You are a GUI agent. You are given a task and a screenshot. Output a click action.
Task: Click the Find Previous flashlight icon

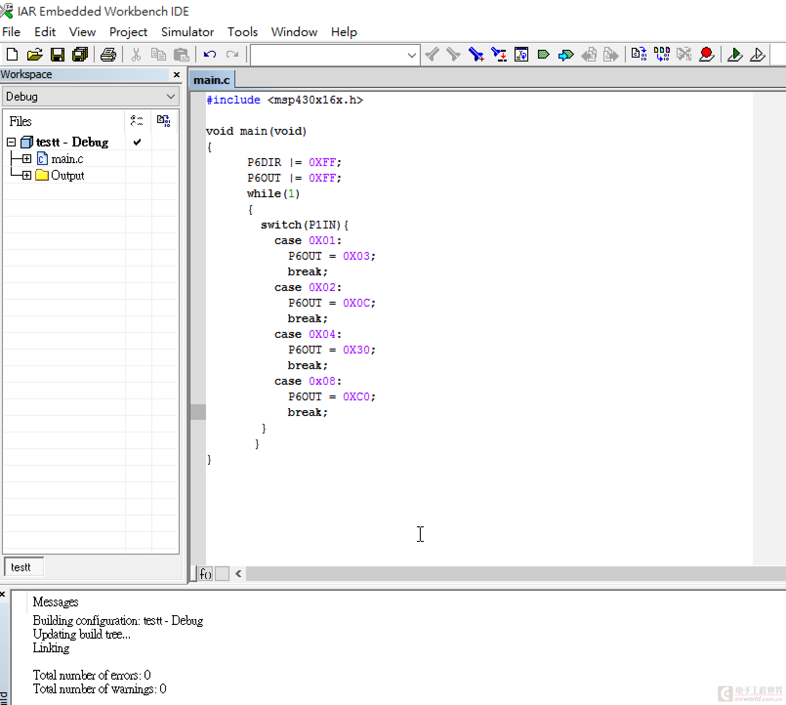pos(432,54)
